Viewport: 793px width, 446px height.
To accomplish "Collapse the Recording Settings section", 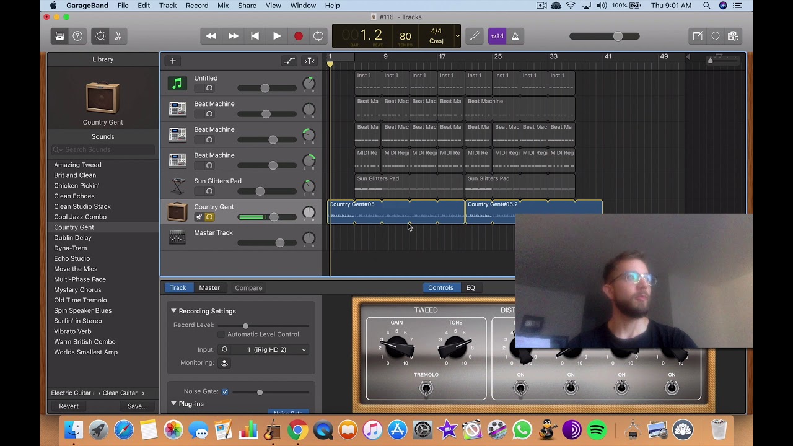I will click(173, 311).
